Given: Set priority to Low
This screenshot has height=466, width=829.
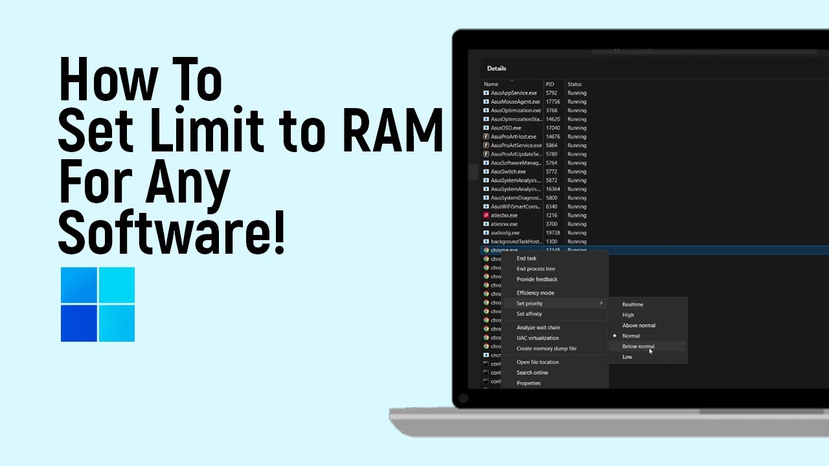Looking at the screenshot, I should pos(627,357).
